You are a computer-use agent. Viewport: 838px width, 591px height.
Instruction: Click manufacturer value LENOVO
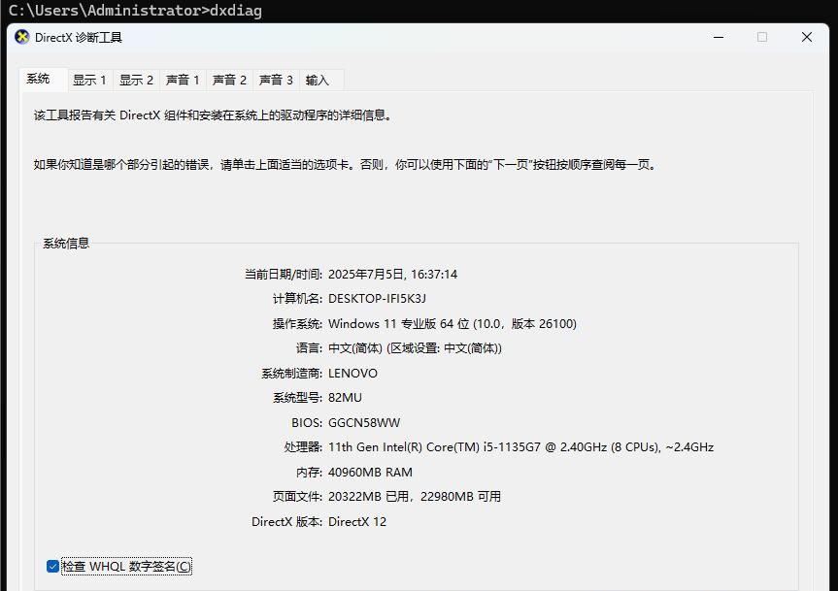[x=352, y=374]
